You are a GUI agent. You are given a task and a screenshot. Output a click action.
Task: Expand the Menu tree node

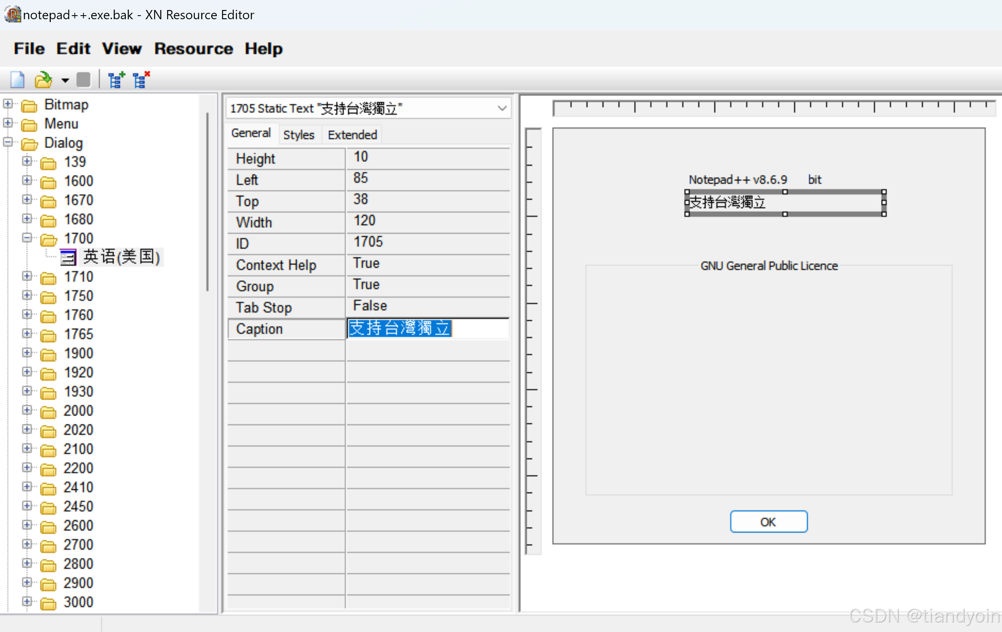tap(8, 123)
